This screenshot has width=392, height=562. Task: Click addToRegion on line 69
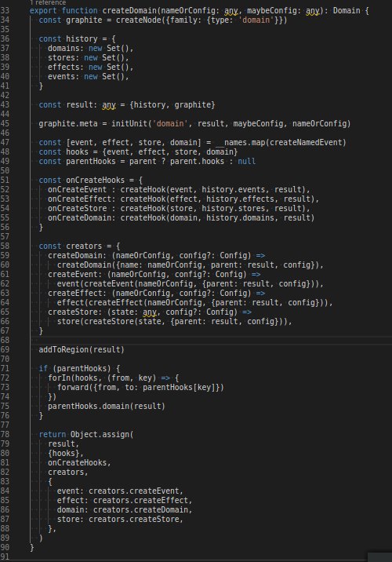64,350
